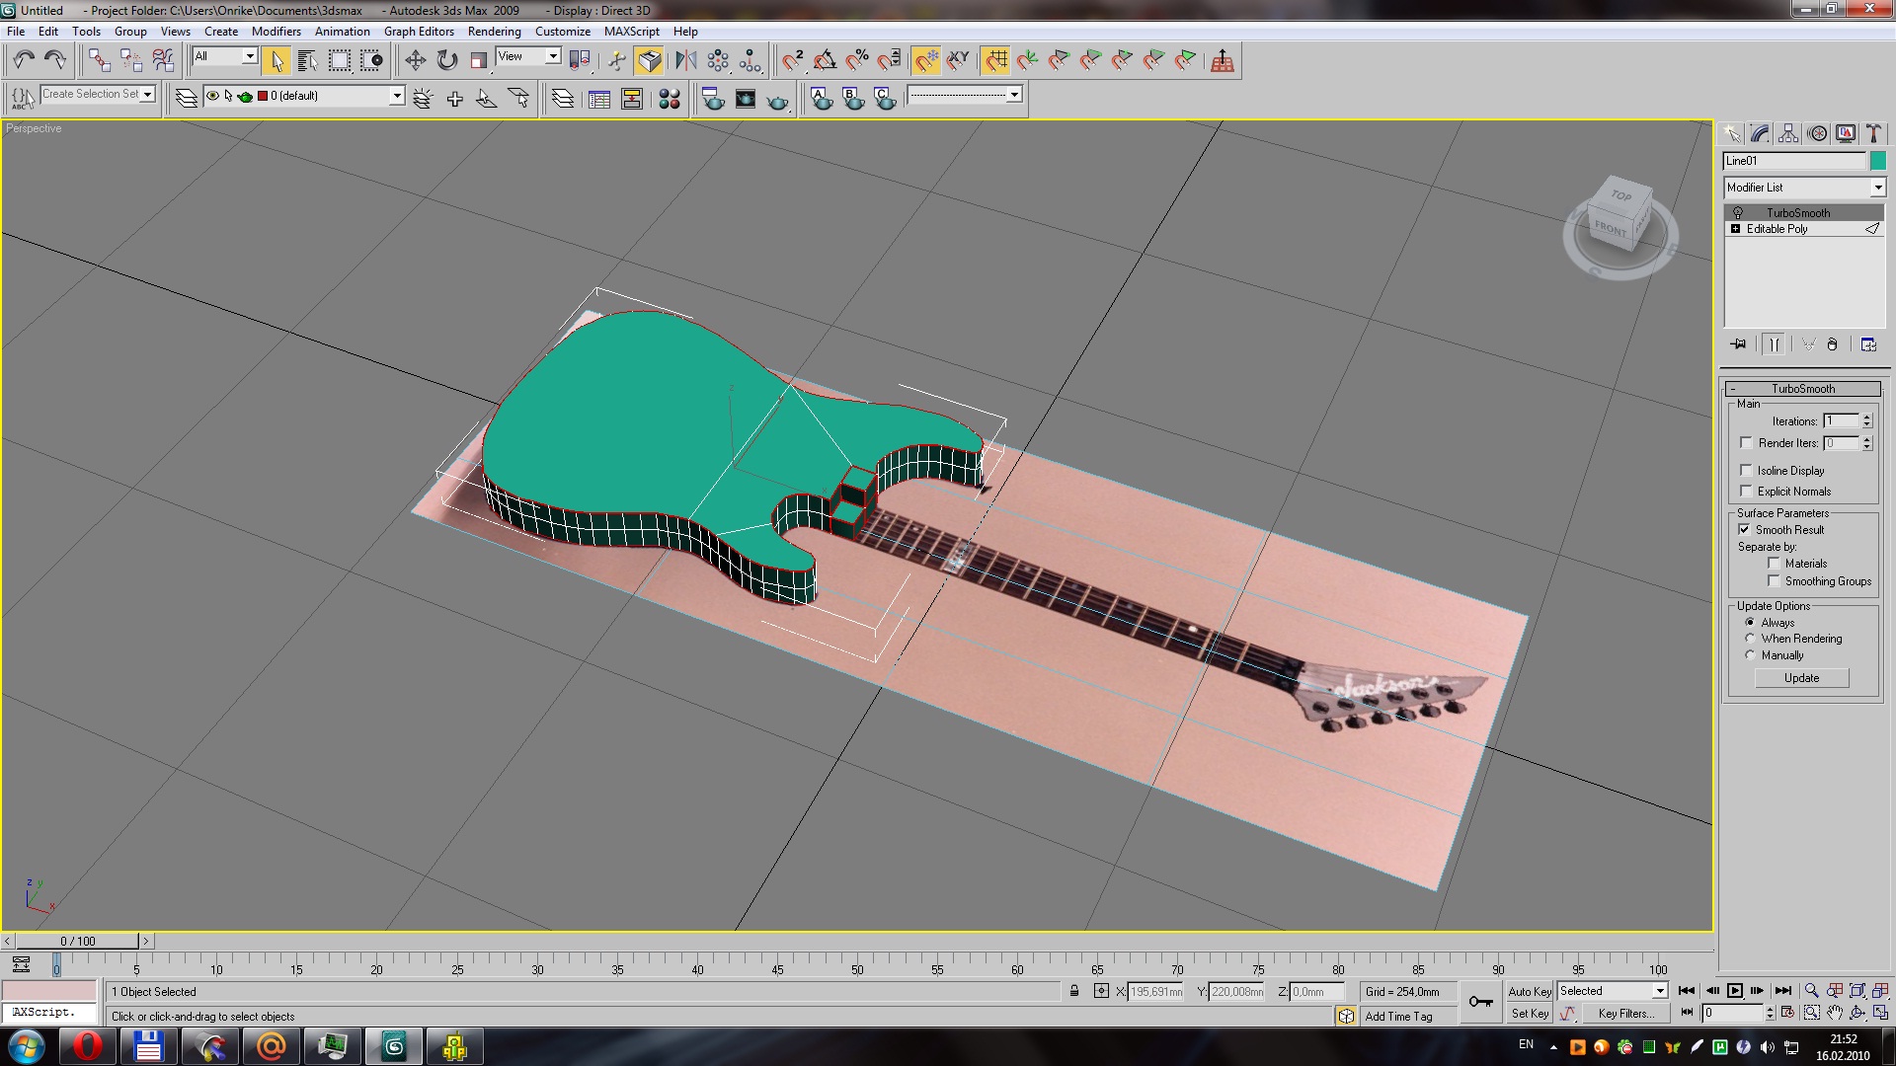Open the Modify command panel tab
This screenshot has width=1896, height=1066.
[x=1760, y=134]
